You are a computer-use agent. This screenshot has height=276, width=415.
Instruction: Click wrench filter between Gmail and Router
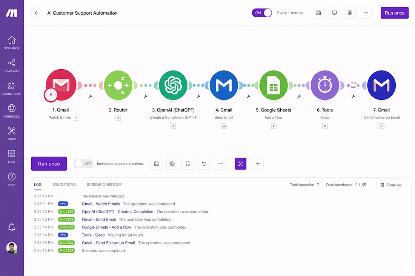click(90, 97)
